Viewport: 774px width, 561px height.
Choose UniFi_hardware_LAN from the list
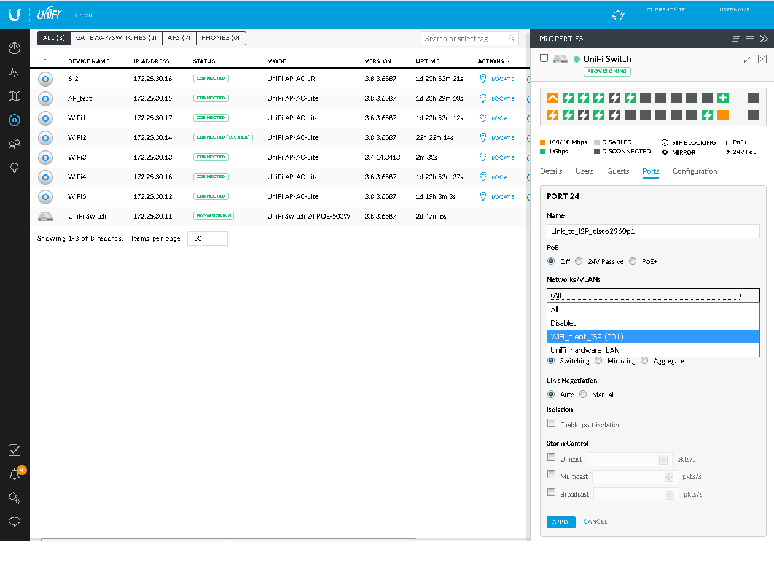tap(653, 350)
